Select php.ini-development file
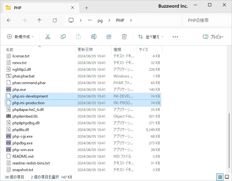232x181 pixels. pyautogui.click(x=83, y=96)
